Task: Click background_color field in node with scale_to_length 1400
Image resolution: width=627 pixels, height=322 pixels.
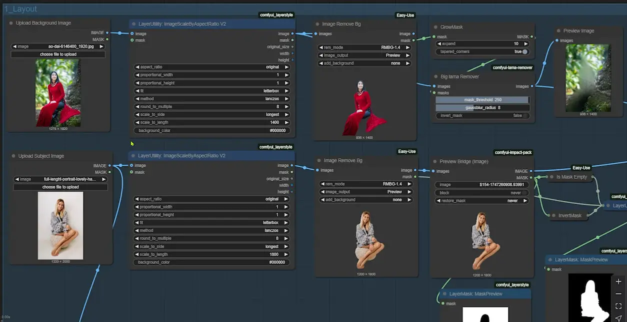Action: pyautogui.click(x=212, y=130)
